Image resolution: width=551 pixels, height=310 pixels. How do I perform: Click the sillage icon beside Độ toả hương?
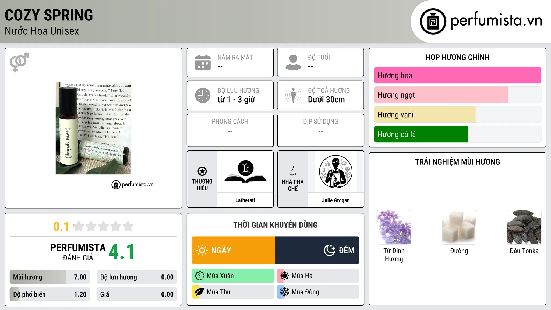(x=293, y=95)
